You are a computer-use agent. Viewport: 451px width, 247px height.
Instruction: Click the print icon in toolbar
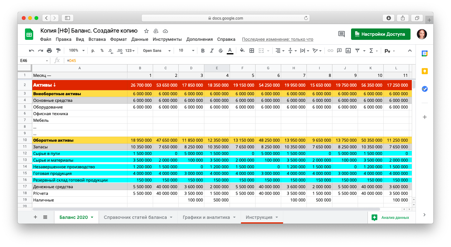[x=49, y=51]
